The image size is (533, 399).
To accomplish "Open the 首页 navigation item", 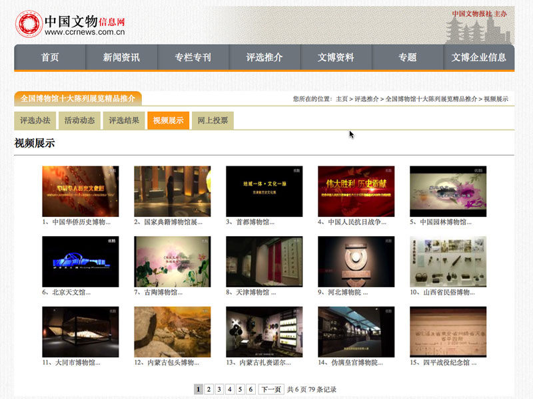I will (x=49, y=57).
